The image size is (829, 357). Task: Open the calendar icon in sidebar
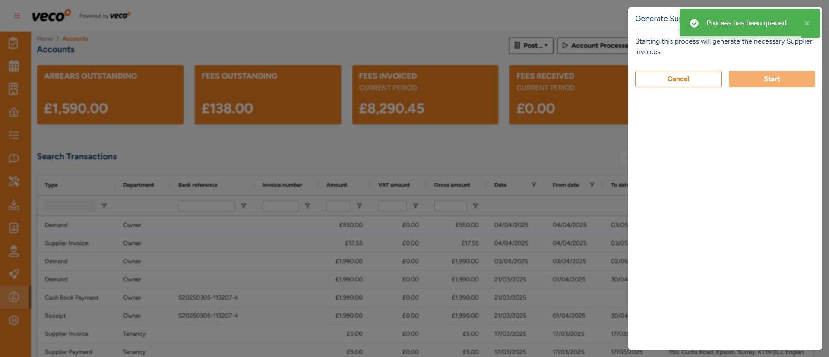tap(14, 66)
